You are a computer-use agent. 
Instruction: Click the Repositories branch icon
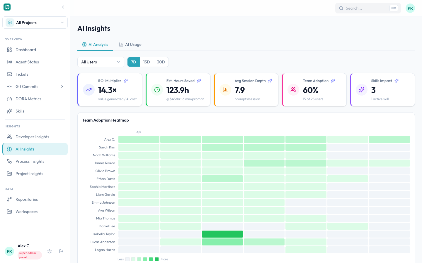[9, 199]
